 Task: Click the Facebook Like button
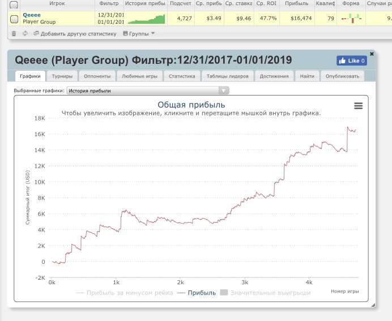click(x=352, y=60)
